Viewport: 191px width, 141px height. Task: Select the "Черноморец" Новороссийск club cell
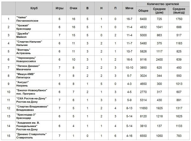click(x=34, y=60)
